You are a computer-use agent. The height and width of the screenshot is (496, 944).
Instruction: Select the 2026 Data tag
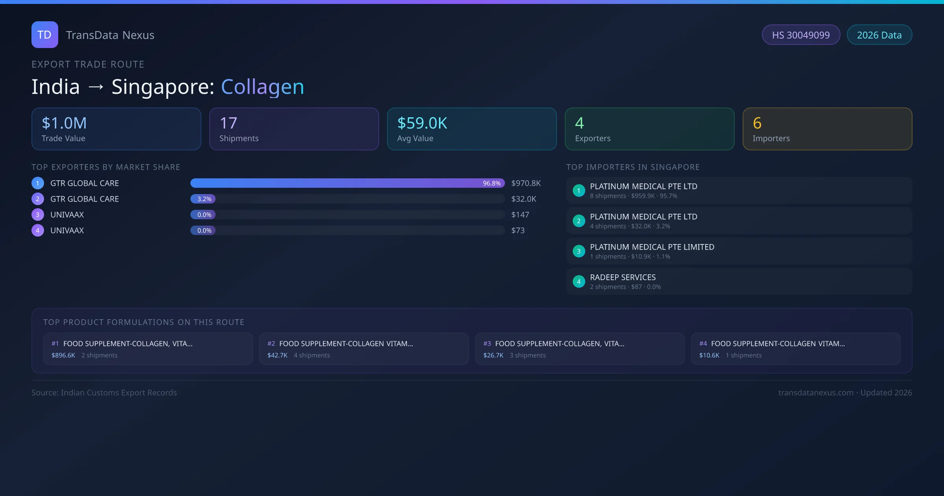(879, 35)
